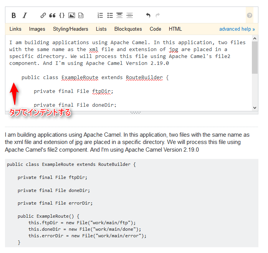This screenshot has height=253, width=268.
Task: Insert a horizontal rule
Action: pos(129,15)
